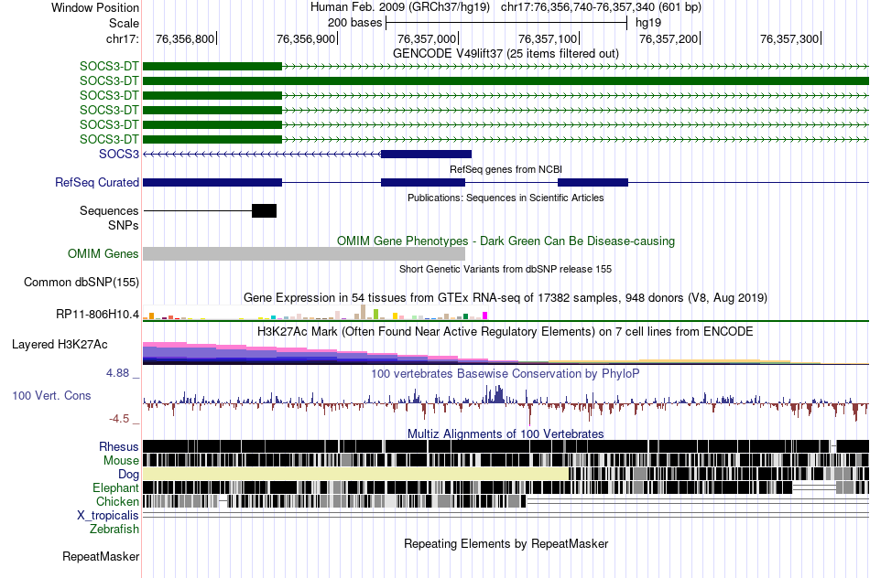Image resolution: width=870 pixels, height=578 pixels.
Task: Click the Common dbSNP(155) label
Action: [x=82, y=282]
